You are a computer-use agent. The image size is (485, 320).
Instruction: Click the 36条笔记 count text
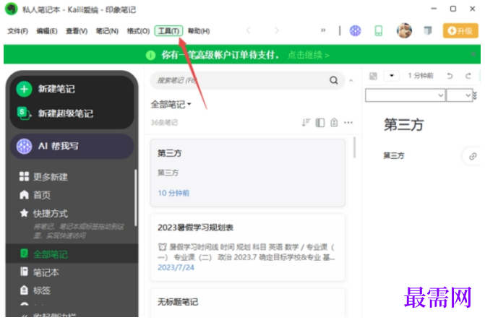pyautogui.click(x=164, y=123)
